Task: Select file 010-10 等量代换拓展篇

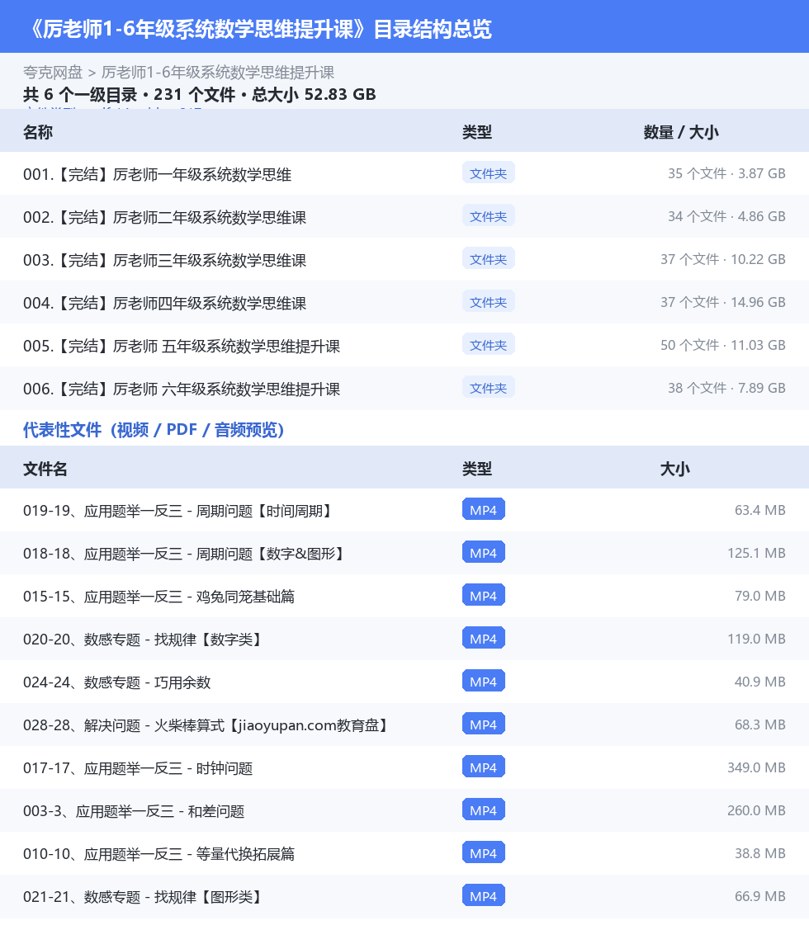Action: (159, 854)
